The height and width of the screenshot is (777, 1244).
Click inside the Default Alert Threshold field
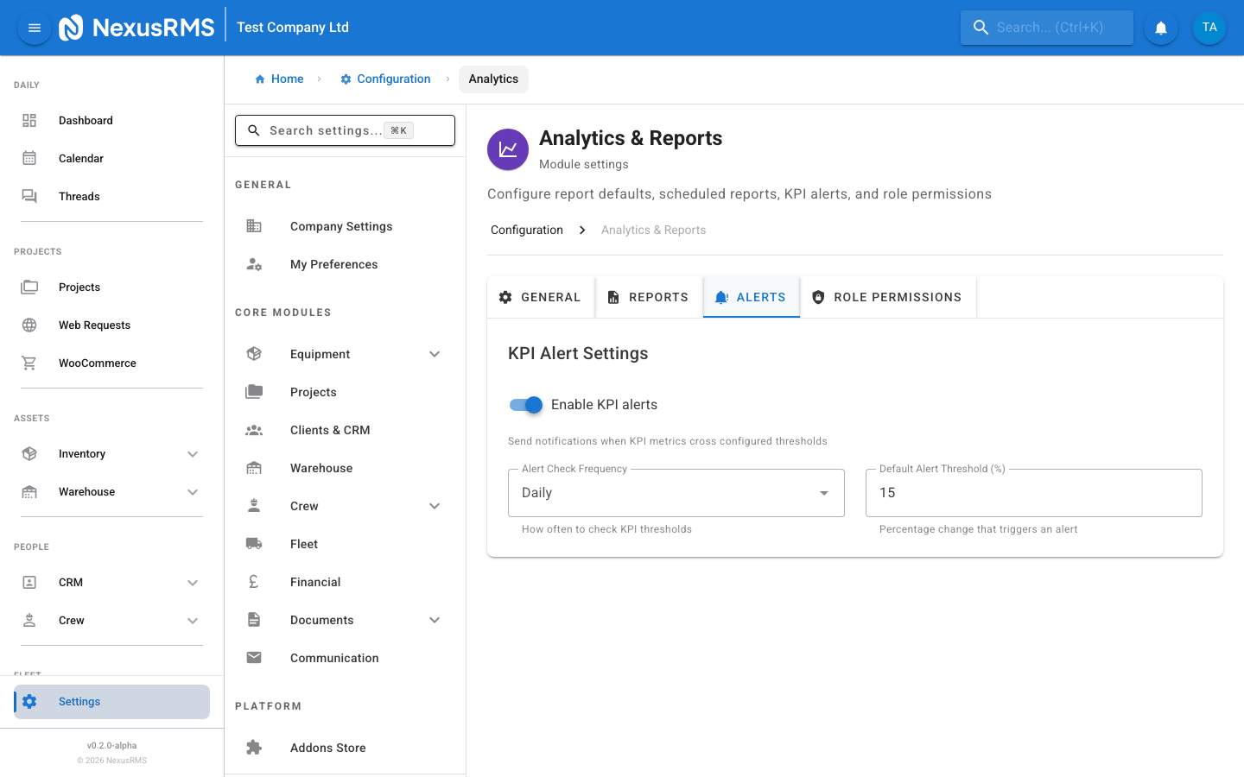click(x=1032, y=492)
